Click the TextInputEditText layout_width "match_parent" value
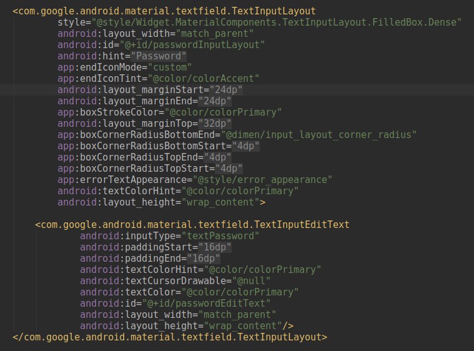Viewport: 474px width, 351px height. [237, 315]
